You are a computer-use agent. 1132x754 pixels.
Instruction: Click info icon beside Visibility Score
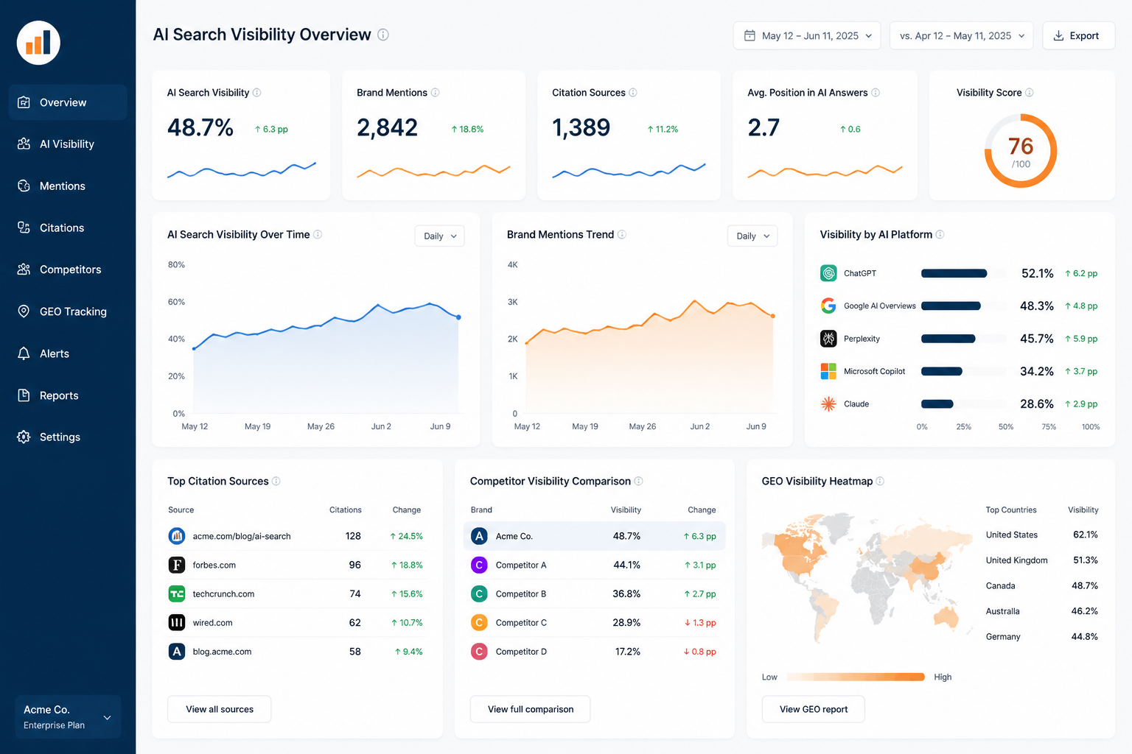point(1030,93)
